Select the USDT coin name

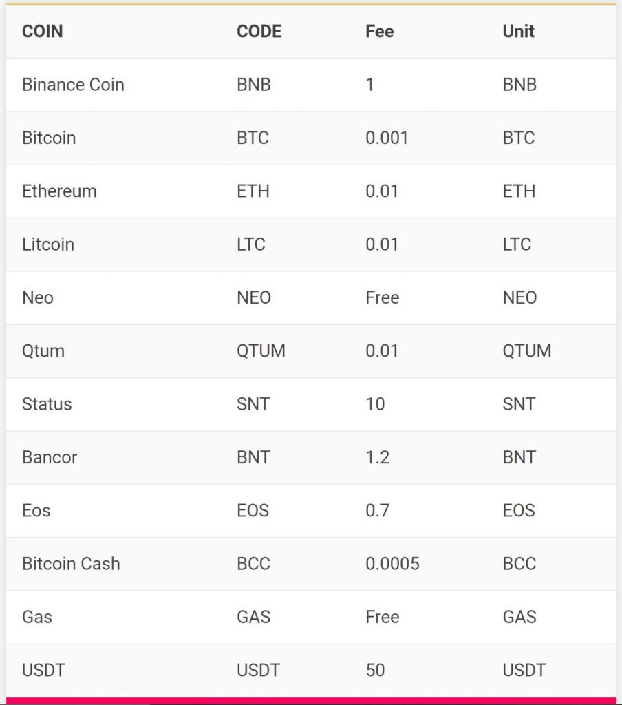43,670
